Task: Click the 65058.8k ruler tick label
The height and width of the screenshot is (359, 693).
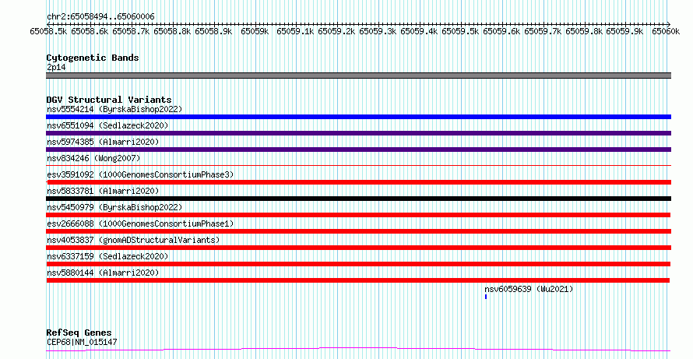Action: [172, 32]
